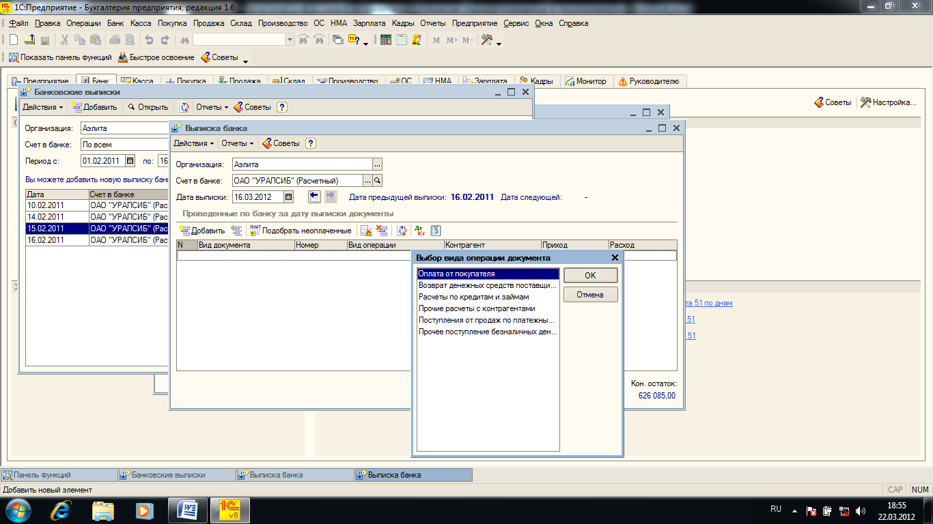Click the Дт/Кт postings icon

click(419, 231)
